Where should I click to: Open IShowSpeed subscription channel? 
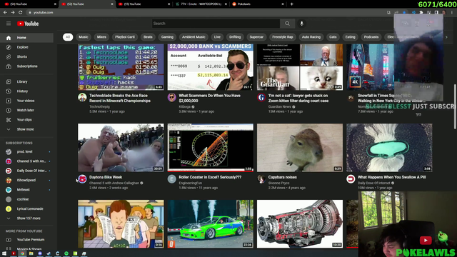[26, 181]
